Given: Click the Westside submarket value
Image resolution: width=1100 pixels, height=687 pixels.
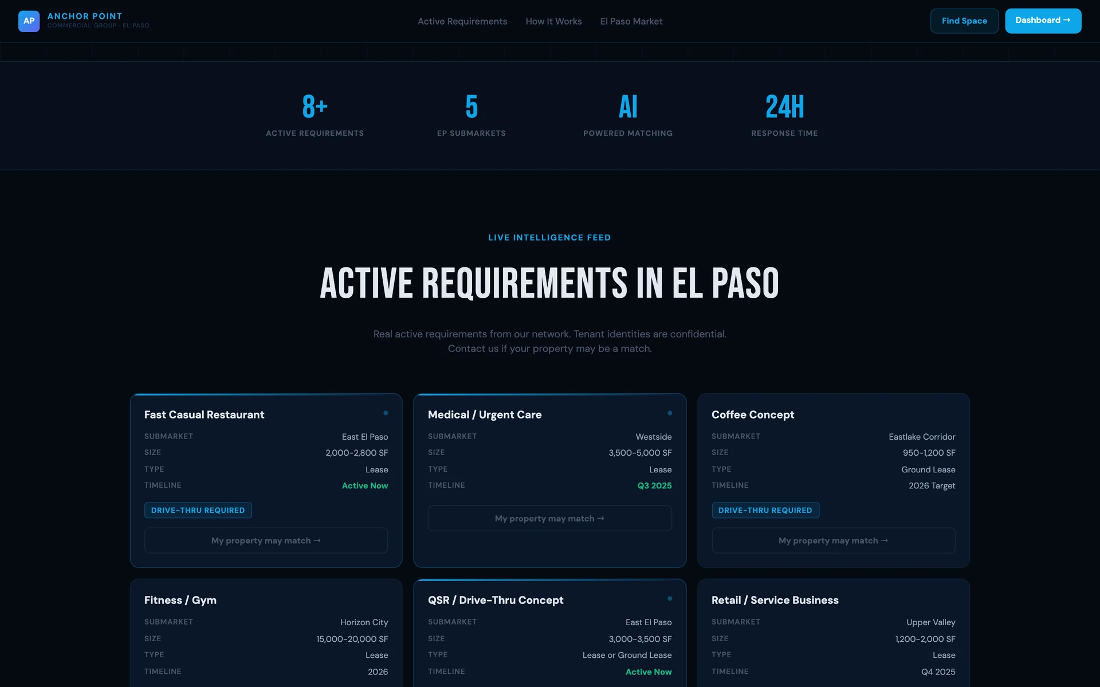Looking at the screenshot, I should point(653,437).
